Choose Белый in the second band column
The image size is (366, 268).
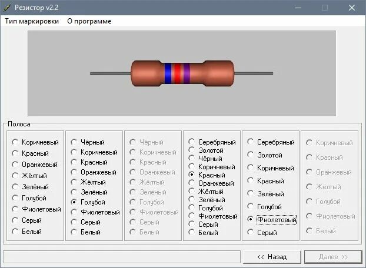(x=85, y=232)
